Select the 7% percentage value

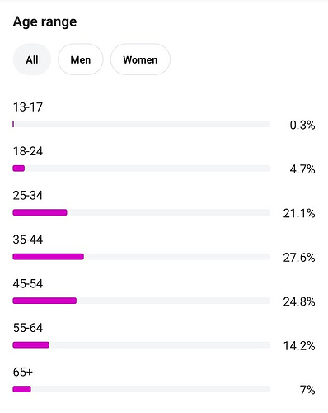[307, 390]
